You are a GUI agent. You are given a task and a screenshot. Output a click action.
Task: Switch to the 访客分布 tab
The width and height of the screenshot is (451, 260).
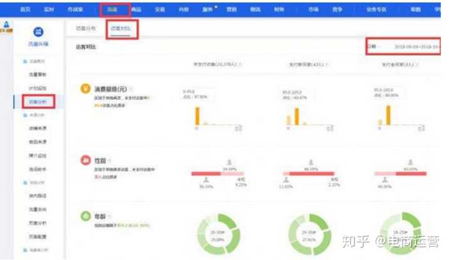click(85, 28)
